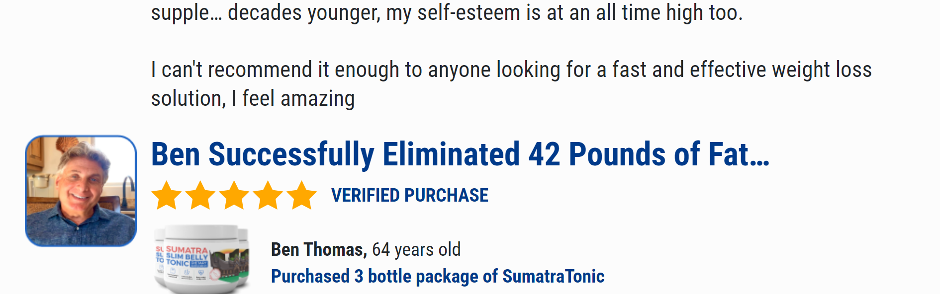Click the 'solution, I feel amazing' line
Screen dimensions: 940x294
pos(253,98)
